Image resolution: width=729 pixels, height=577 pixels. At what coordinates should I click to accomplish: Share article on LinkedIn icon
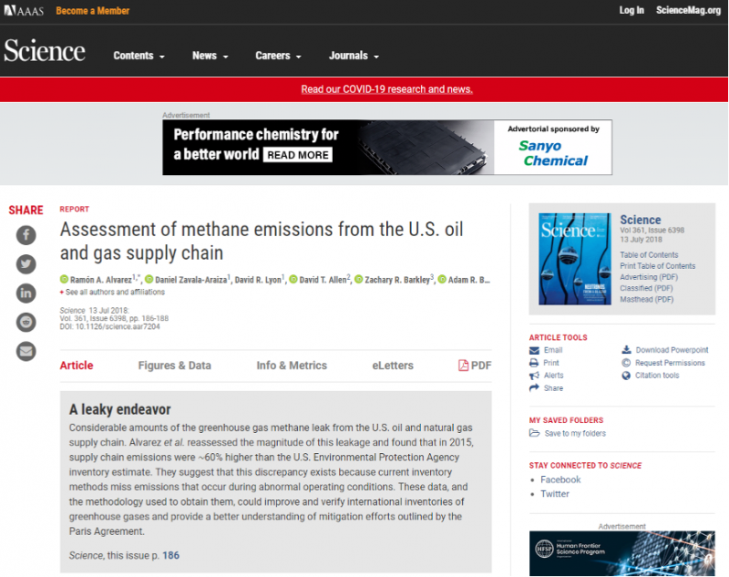(26, 293)
